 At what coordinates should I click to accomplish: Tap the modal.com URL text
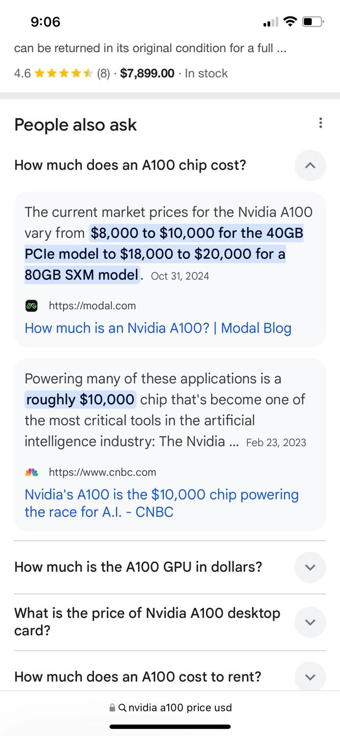click(x=93, y=306)
